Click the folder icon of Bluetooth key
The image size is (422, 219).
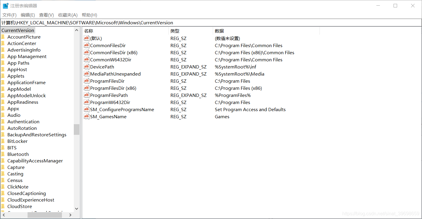(x=3, y=154)
